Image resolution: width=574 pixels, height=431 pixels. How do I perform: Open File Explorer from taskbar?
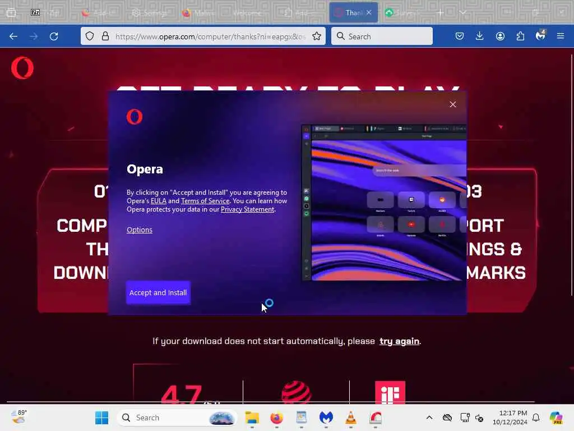(252, 418)
